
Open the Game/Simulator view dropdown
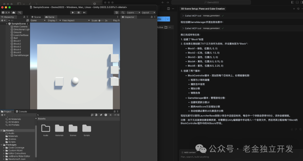[38, 20]
